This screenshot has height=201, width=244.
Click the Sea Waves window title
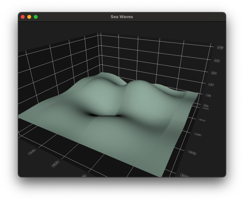[122, 17]
